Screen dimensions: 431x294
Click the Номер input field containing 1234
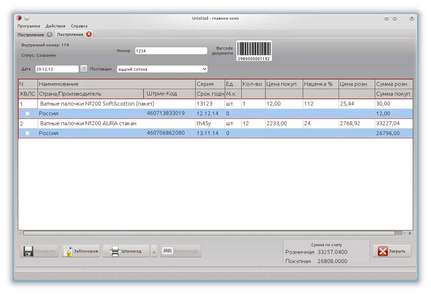pyautogui.click(x=171, y=51)
